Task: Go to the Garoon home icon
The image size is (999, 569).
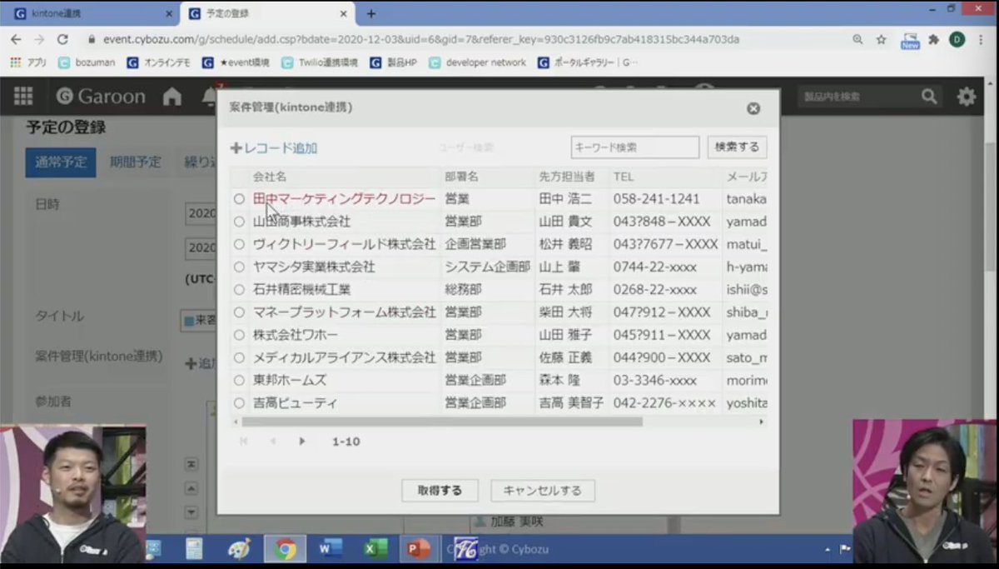Action: point(172,97)
